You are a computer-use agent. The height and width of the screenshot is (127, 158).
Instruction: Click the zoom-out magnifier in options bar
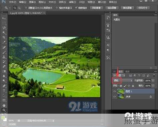point(19,8)
